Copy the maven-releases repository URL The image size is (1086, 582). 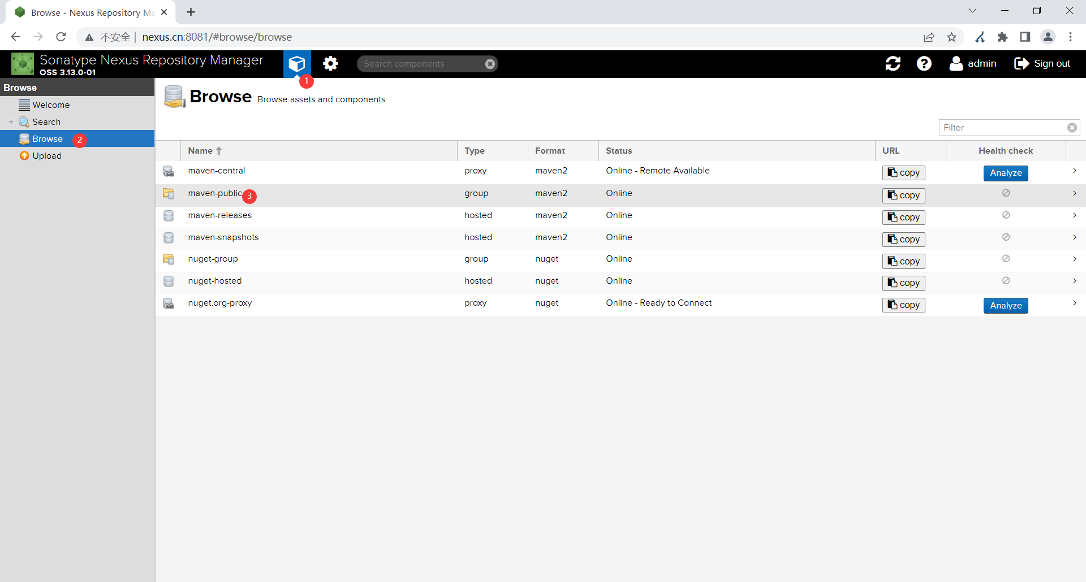coord(903,218)
